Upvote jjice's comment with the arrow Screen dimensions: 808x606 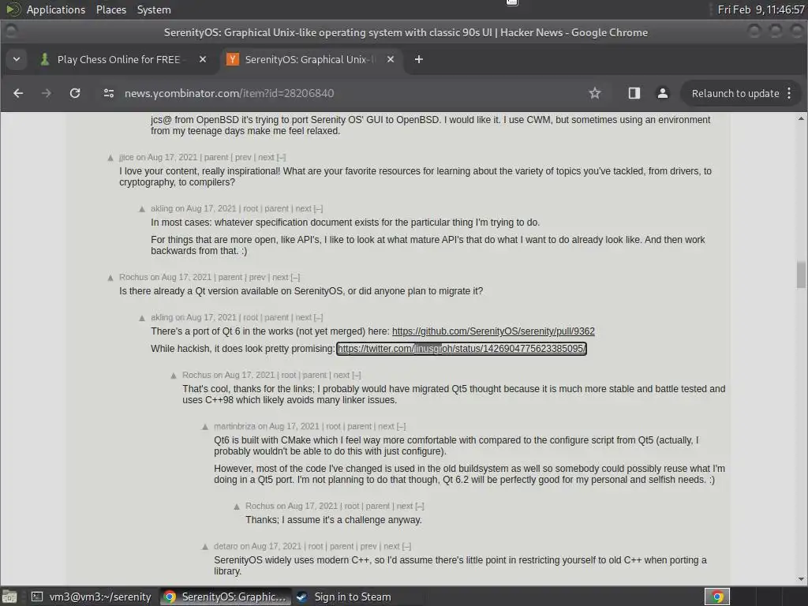point(110,158)
